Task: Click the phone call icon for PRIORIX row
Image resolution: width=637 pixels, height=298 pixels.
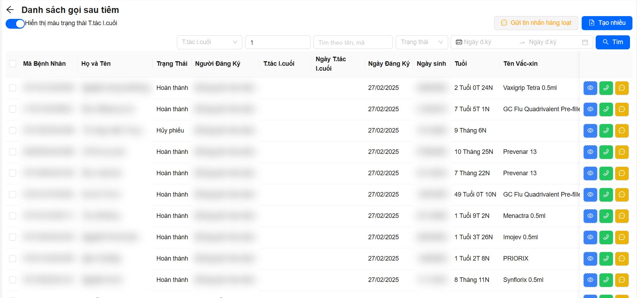Action: coord(606,259)
